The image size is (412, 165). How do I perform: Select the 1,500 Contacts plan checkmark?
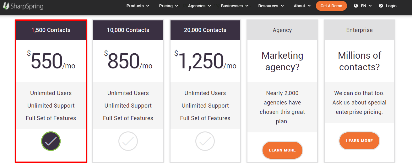tap(51, 141)
